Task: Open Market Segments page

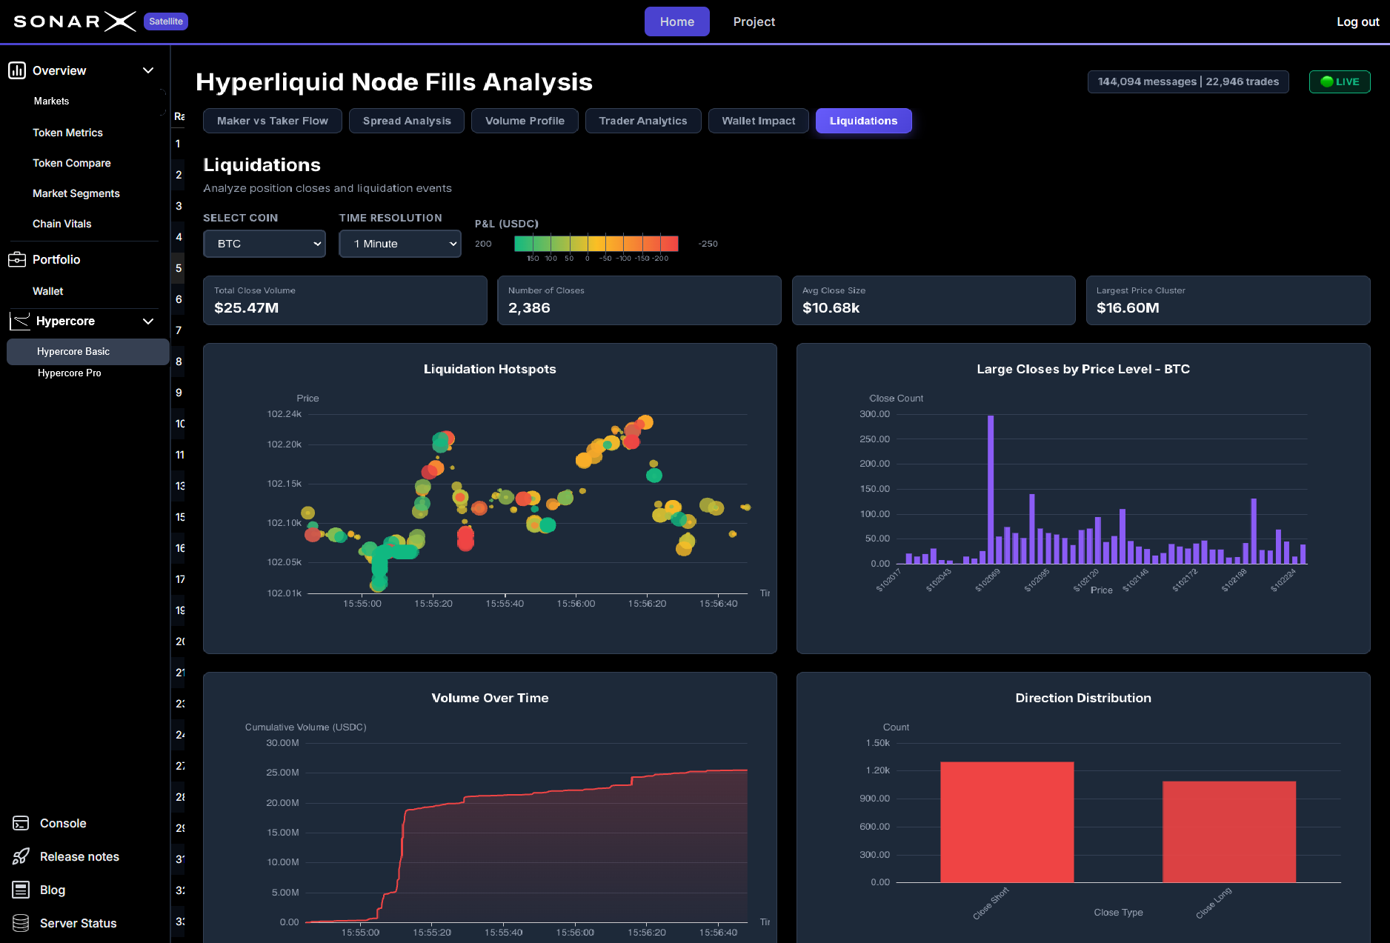Action: click(76, 193)
